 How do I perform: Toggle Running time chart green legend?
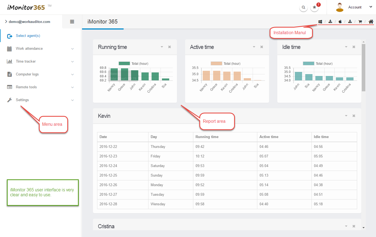124,63
